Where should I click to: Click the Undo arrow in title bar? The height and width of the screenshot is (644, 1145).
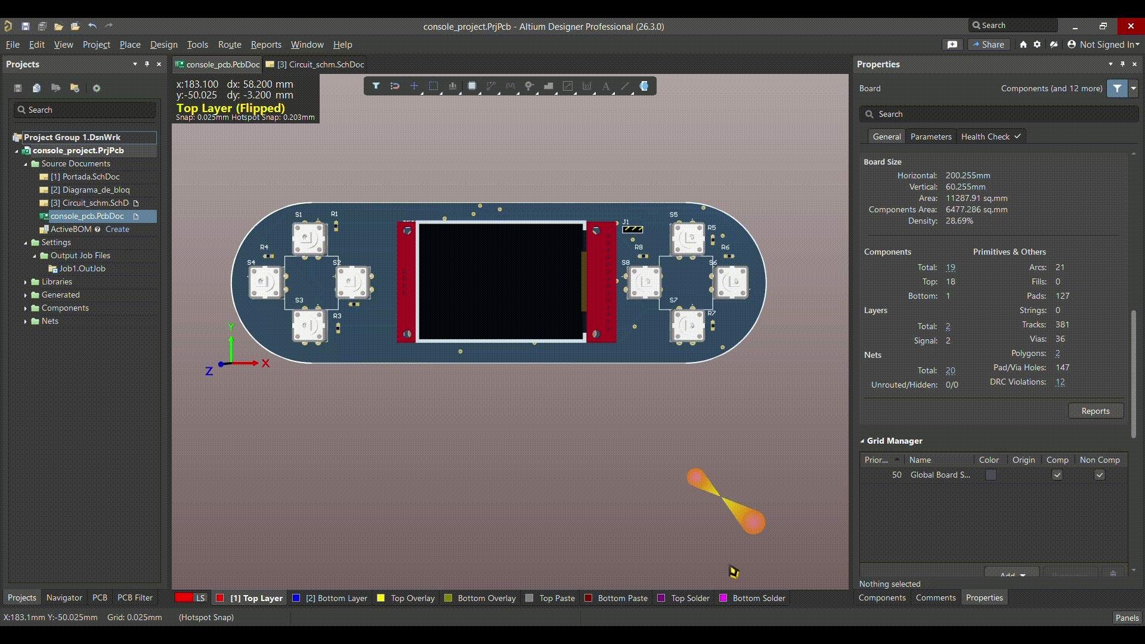pyautogui.click(x=92, y=26)
